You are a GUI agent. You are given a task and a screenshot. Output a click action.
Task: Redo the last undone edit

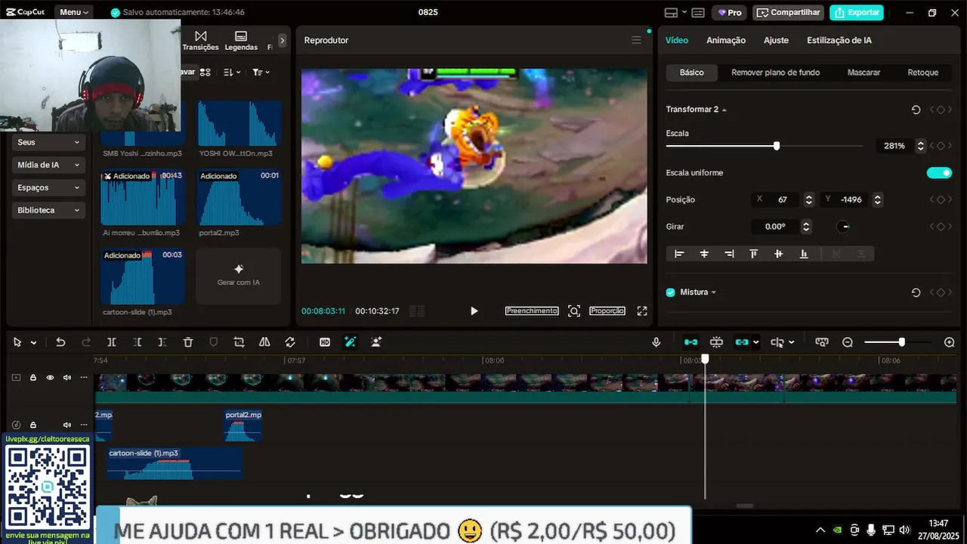pyautogui.click(x=86, y=342)
